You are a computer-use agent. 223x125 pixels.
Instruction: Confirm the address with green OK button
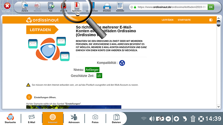[211, 7]
